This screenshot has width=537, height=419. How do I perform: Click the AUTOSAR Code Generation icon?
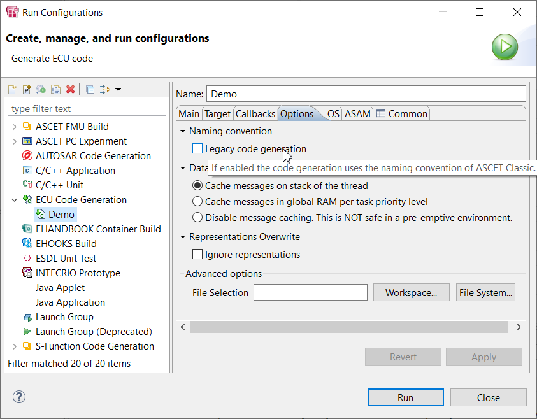[x=27, y=156]
